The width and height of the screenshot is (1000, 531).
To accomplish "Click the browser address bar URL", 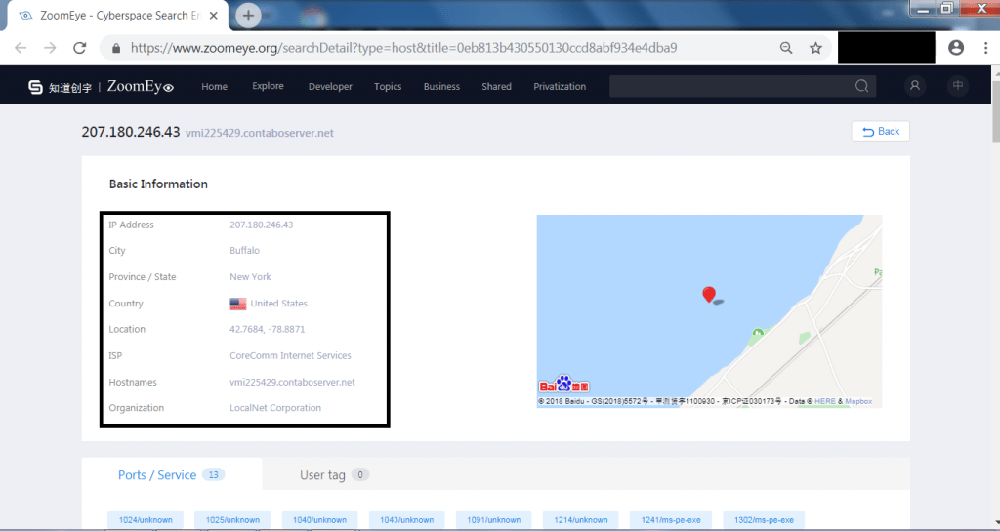I will [403, 48].
